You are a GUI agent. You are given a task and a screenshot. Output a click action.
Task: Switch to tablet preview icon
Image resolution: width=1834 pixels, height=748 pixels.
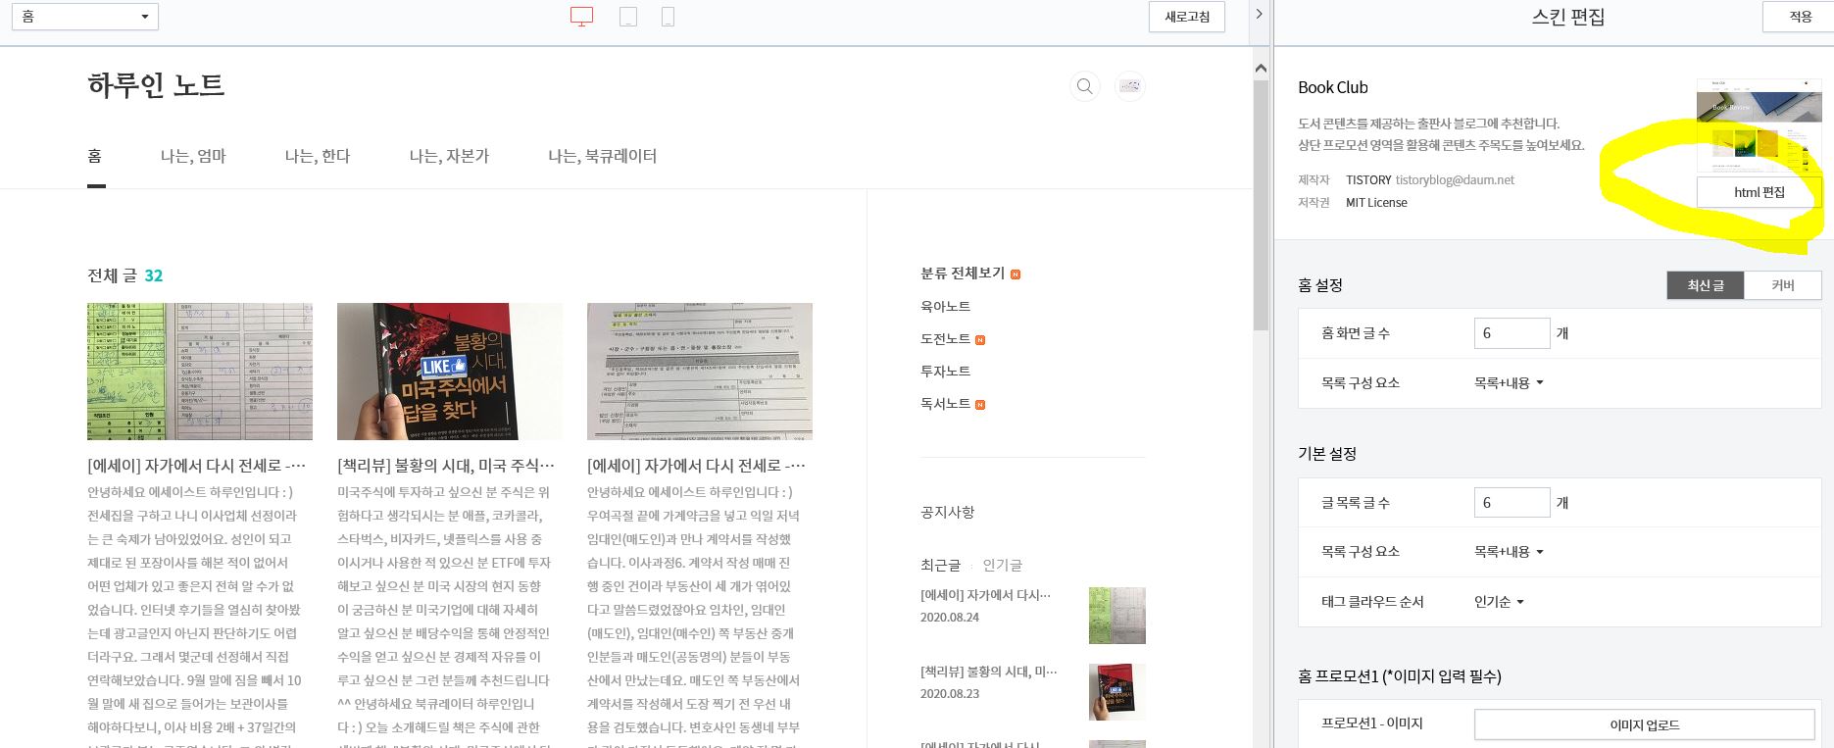pos(628,17)
